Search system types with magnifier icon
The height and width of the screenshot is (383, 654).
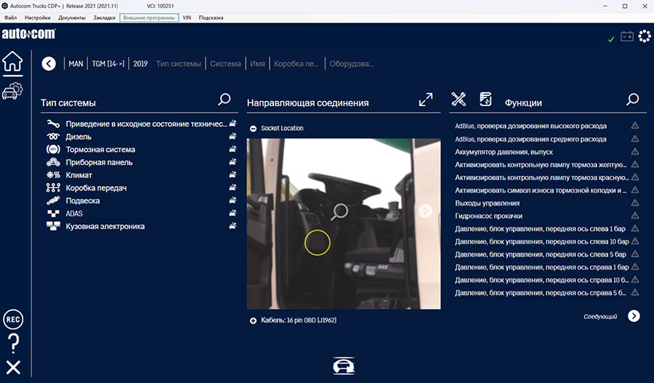tap(225, 100)
